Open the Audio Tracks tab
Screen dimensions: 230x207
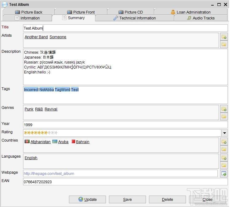201,18
